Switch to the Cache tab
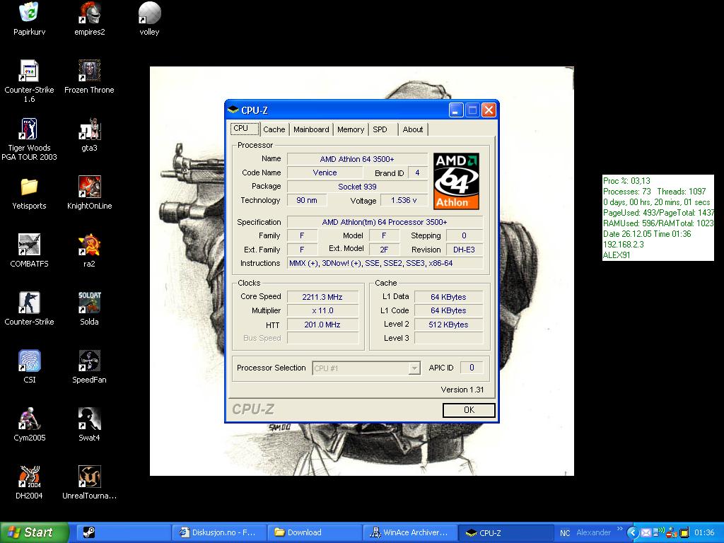The width and height of the screenshot is (724, 543). 274,130
